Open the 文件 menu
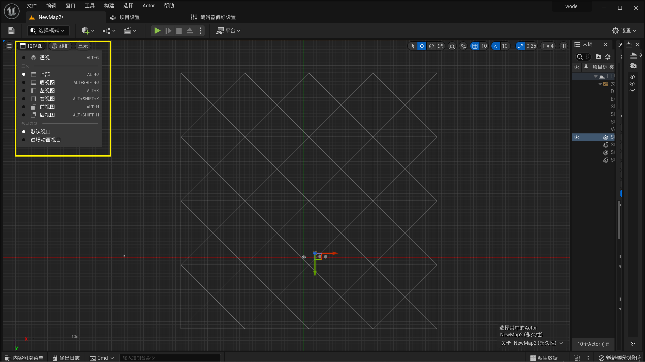The width and height of the screenshot is (645, 362). (32, 6)
